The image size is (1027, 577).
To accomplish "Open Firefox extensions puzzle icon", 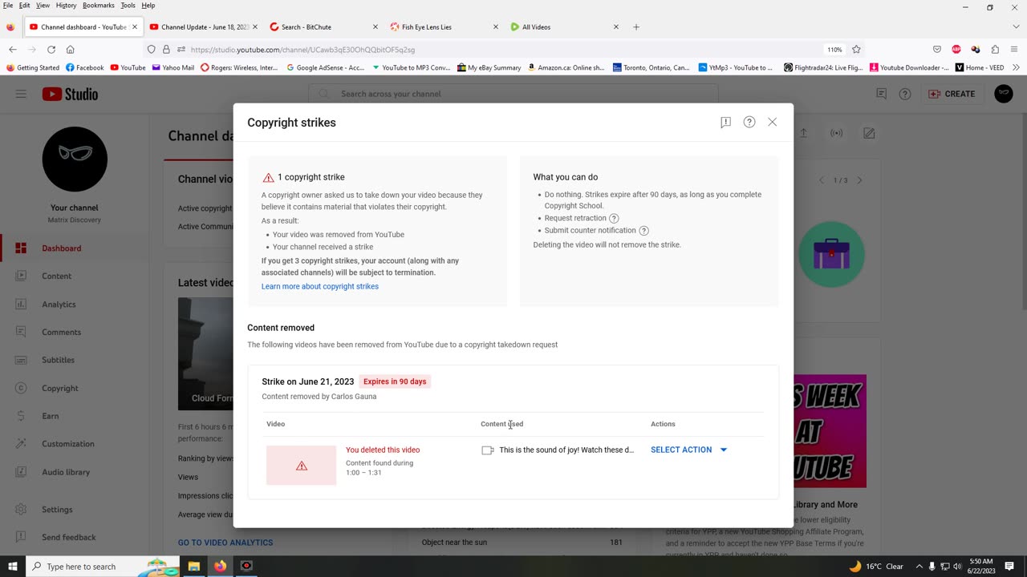I will click(995, 50).
